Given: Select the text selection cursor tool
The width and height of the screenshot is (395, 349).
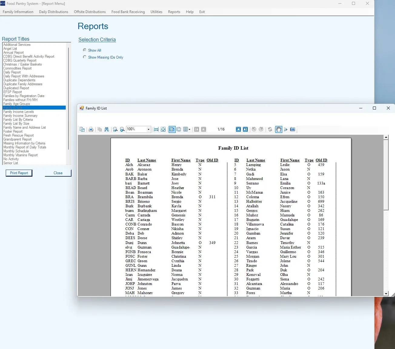Looking at the screenshot, I should pos(286,129).
